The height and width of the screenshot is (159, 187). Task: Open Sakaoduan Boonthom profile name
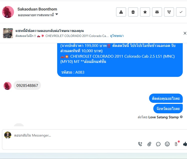(x=37, y=9)
